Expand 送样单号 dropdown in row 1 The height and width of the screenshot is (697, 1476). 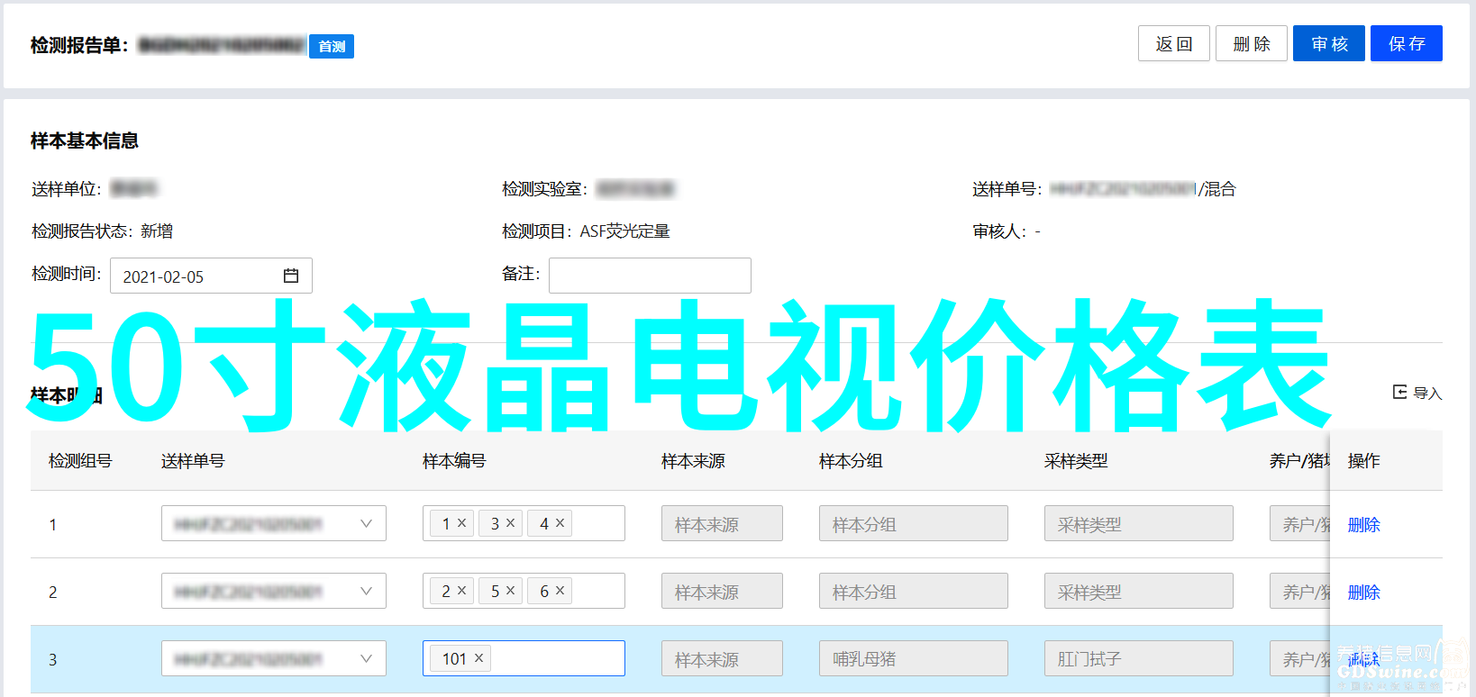point(366,523)
